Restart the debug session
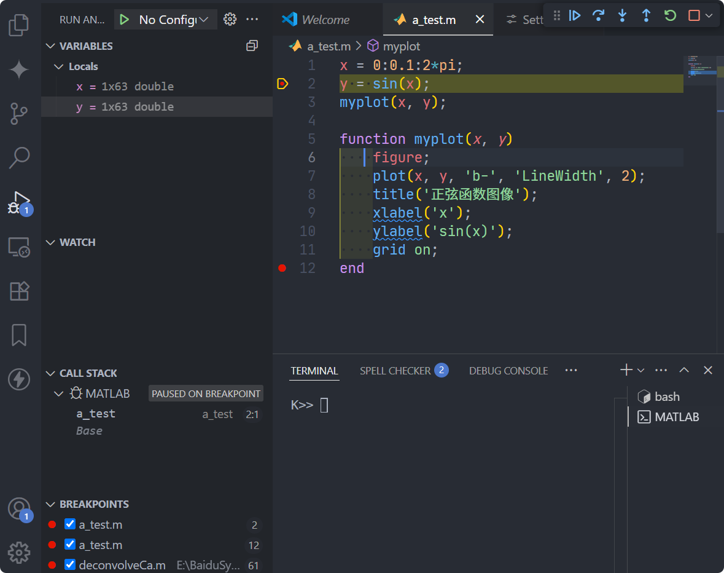724x573 pixels. pyautogui.click(x=670, y=15)
